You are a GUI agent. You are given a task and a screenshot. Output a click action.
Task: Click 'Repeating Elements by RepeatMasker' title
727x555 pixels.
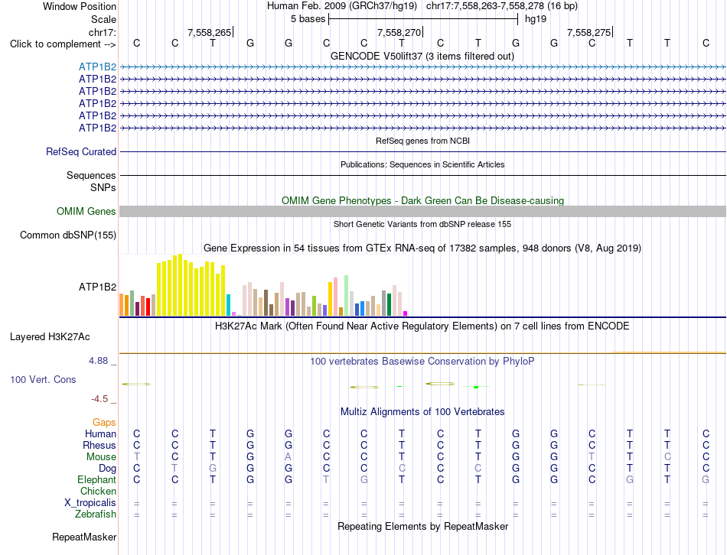click(423, 527)
